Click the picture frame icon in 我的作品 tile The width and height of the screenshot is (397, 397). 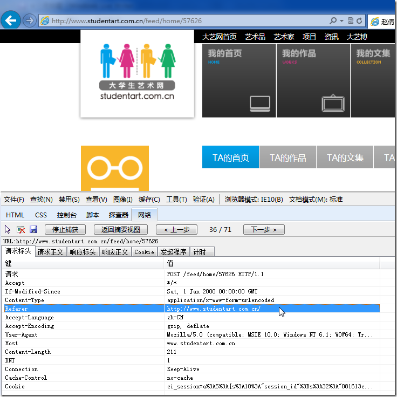point(333,103)
